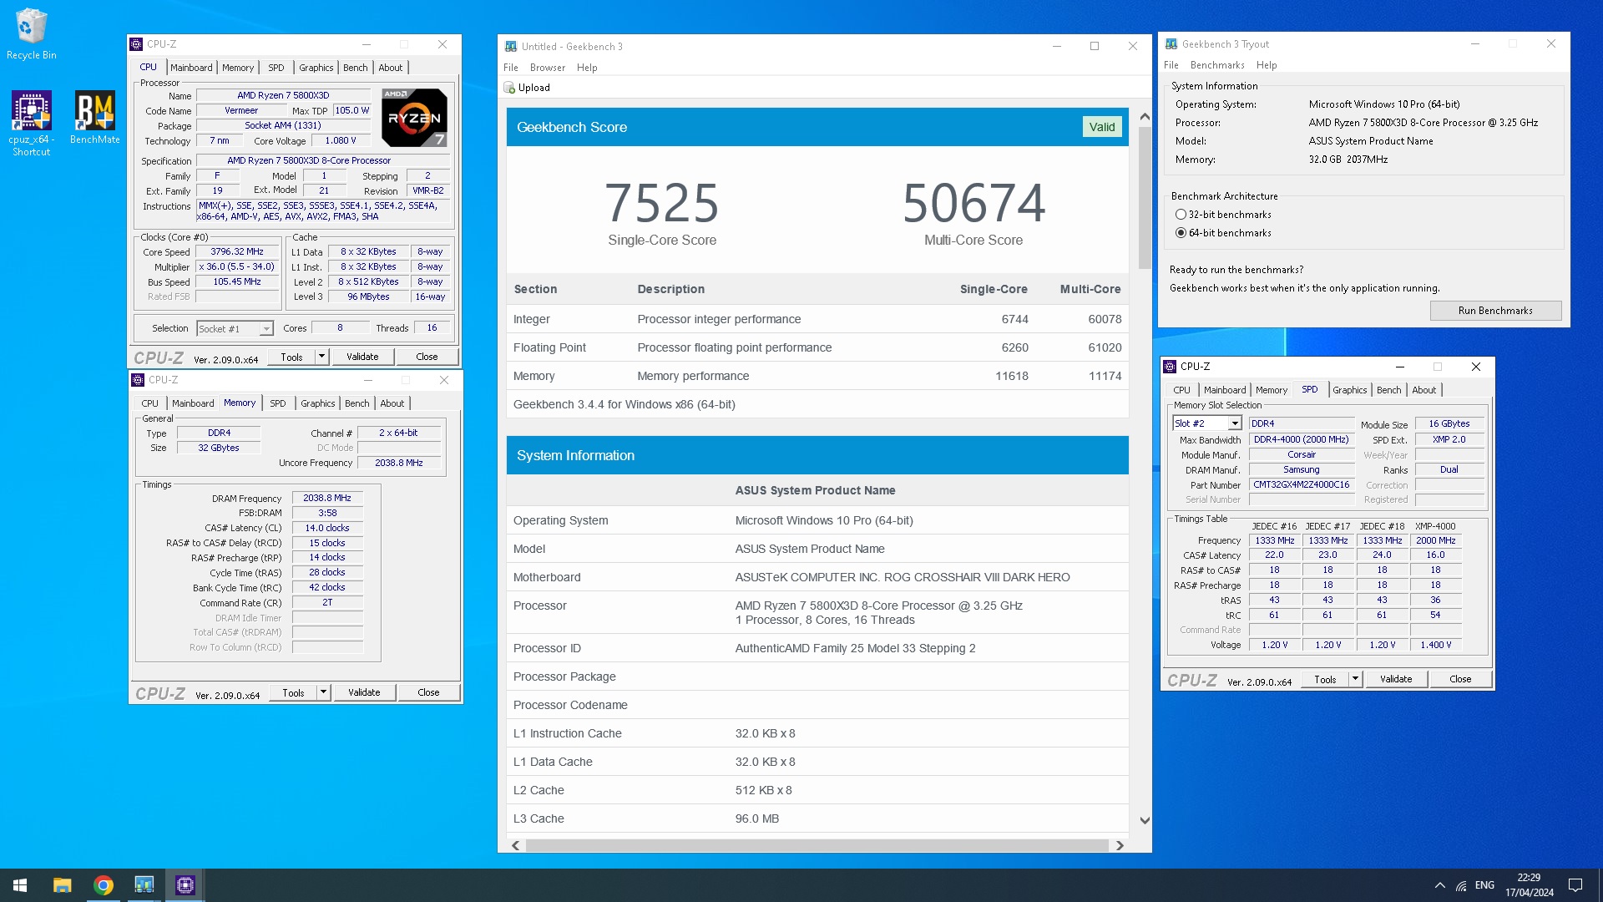Click Validate in the SPD CPU-Z window

(1396, 679)
